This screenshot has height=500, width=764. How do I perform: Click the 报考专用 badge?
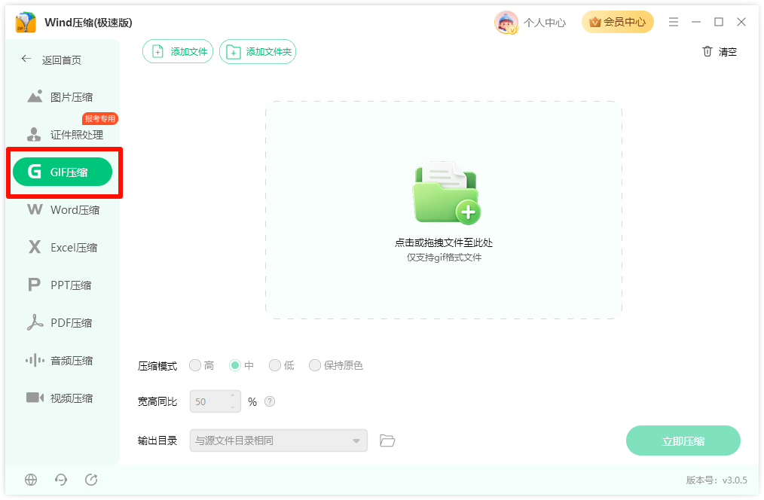(100, 118)
